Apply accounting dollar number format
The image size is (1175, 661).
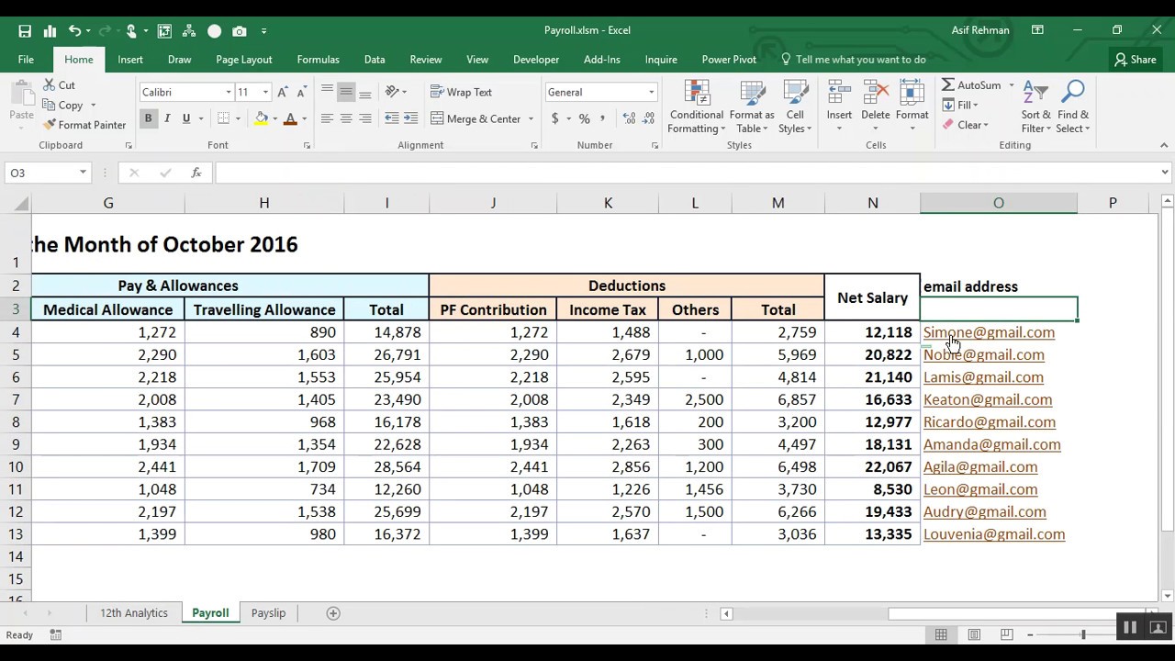click(x=554, y=118)
